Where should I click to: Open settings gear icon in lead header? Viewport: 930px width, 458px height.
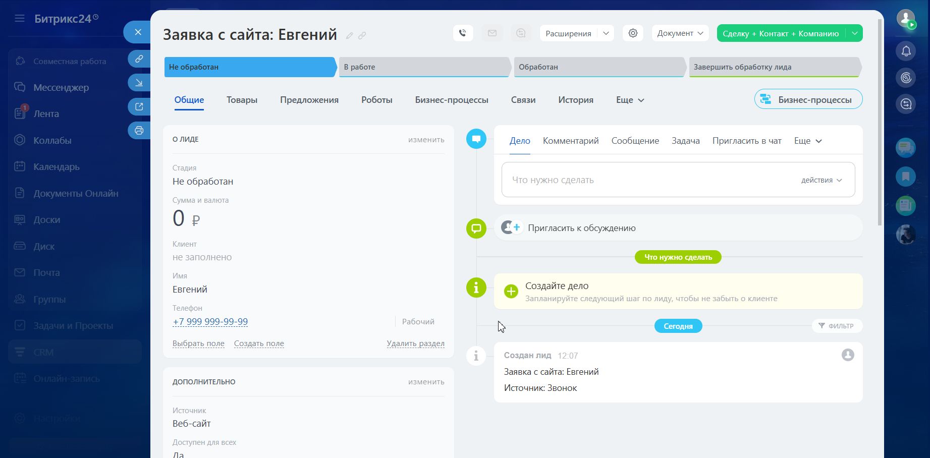(x=633, y=33)
